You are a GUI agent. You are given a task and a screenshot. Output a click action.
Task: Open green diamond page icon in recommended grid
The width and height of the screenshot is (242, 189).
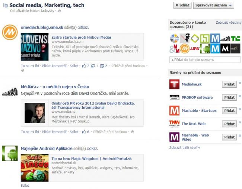195,38
